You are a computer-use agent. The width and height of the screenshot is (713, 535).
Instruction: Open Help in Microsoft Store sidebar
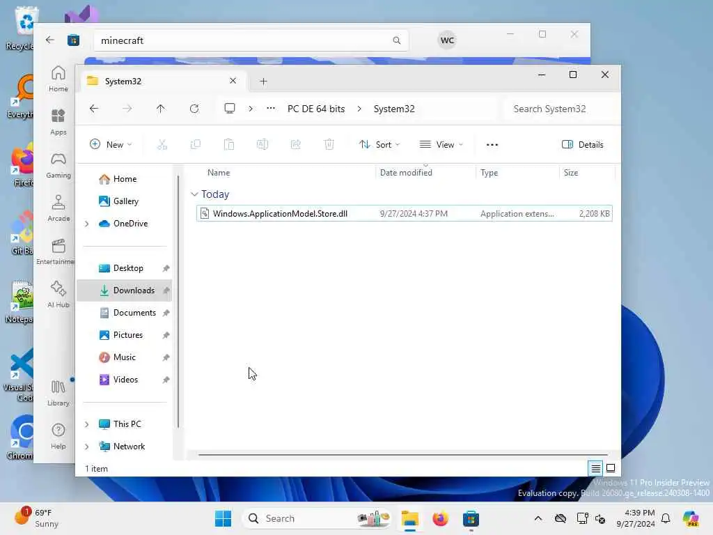[58, 436]
